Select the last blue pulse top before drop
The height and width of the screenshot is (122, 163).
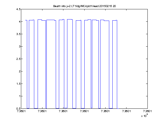pos(115,20)
